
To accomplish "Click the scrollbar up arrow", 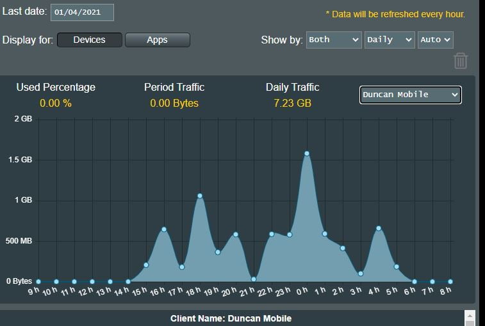I will [470, 316].
